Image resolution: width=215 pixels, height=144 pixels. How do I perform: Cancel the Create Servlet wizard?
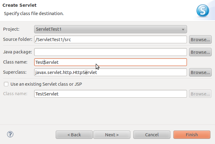(152, 135)
